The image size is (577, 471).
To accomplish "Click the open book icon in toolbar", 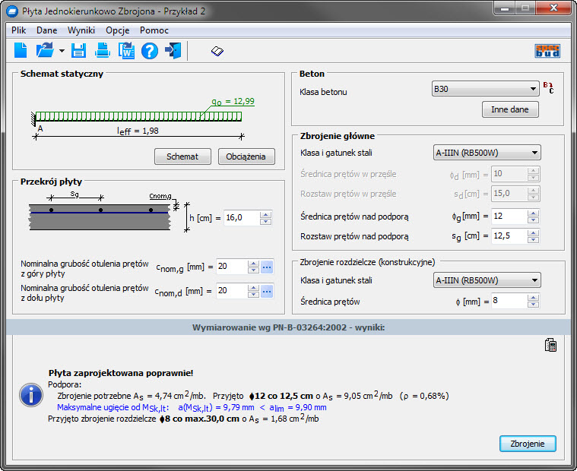I will tap(217, 52).
